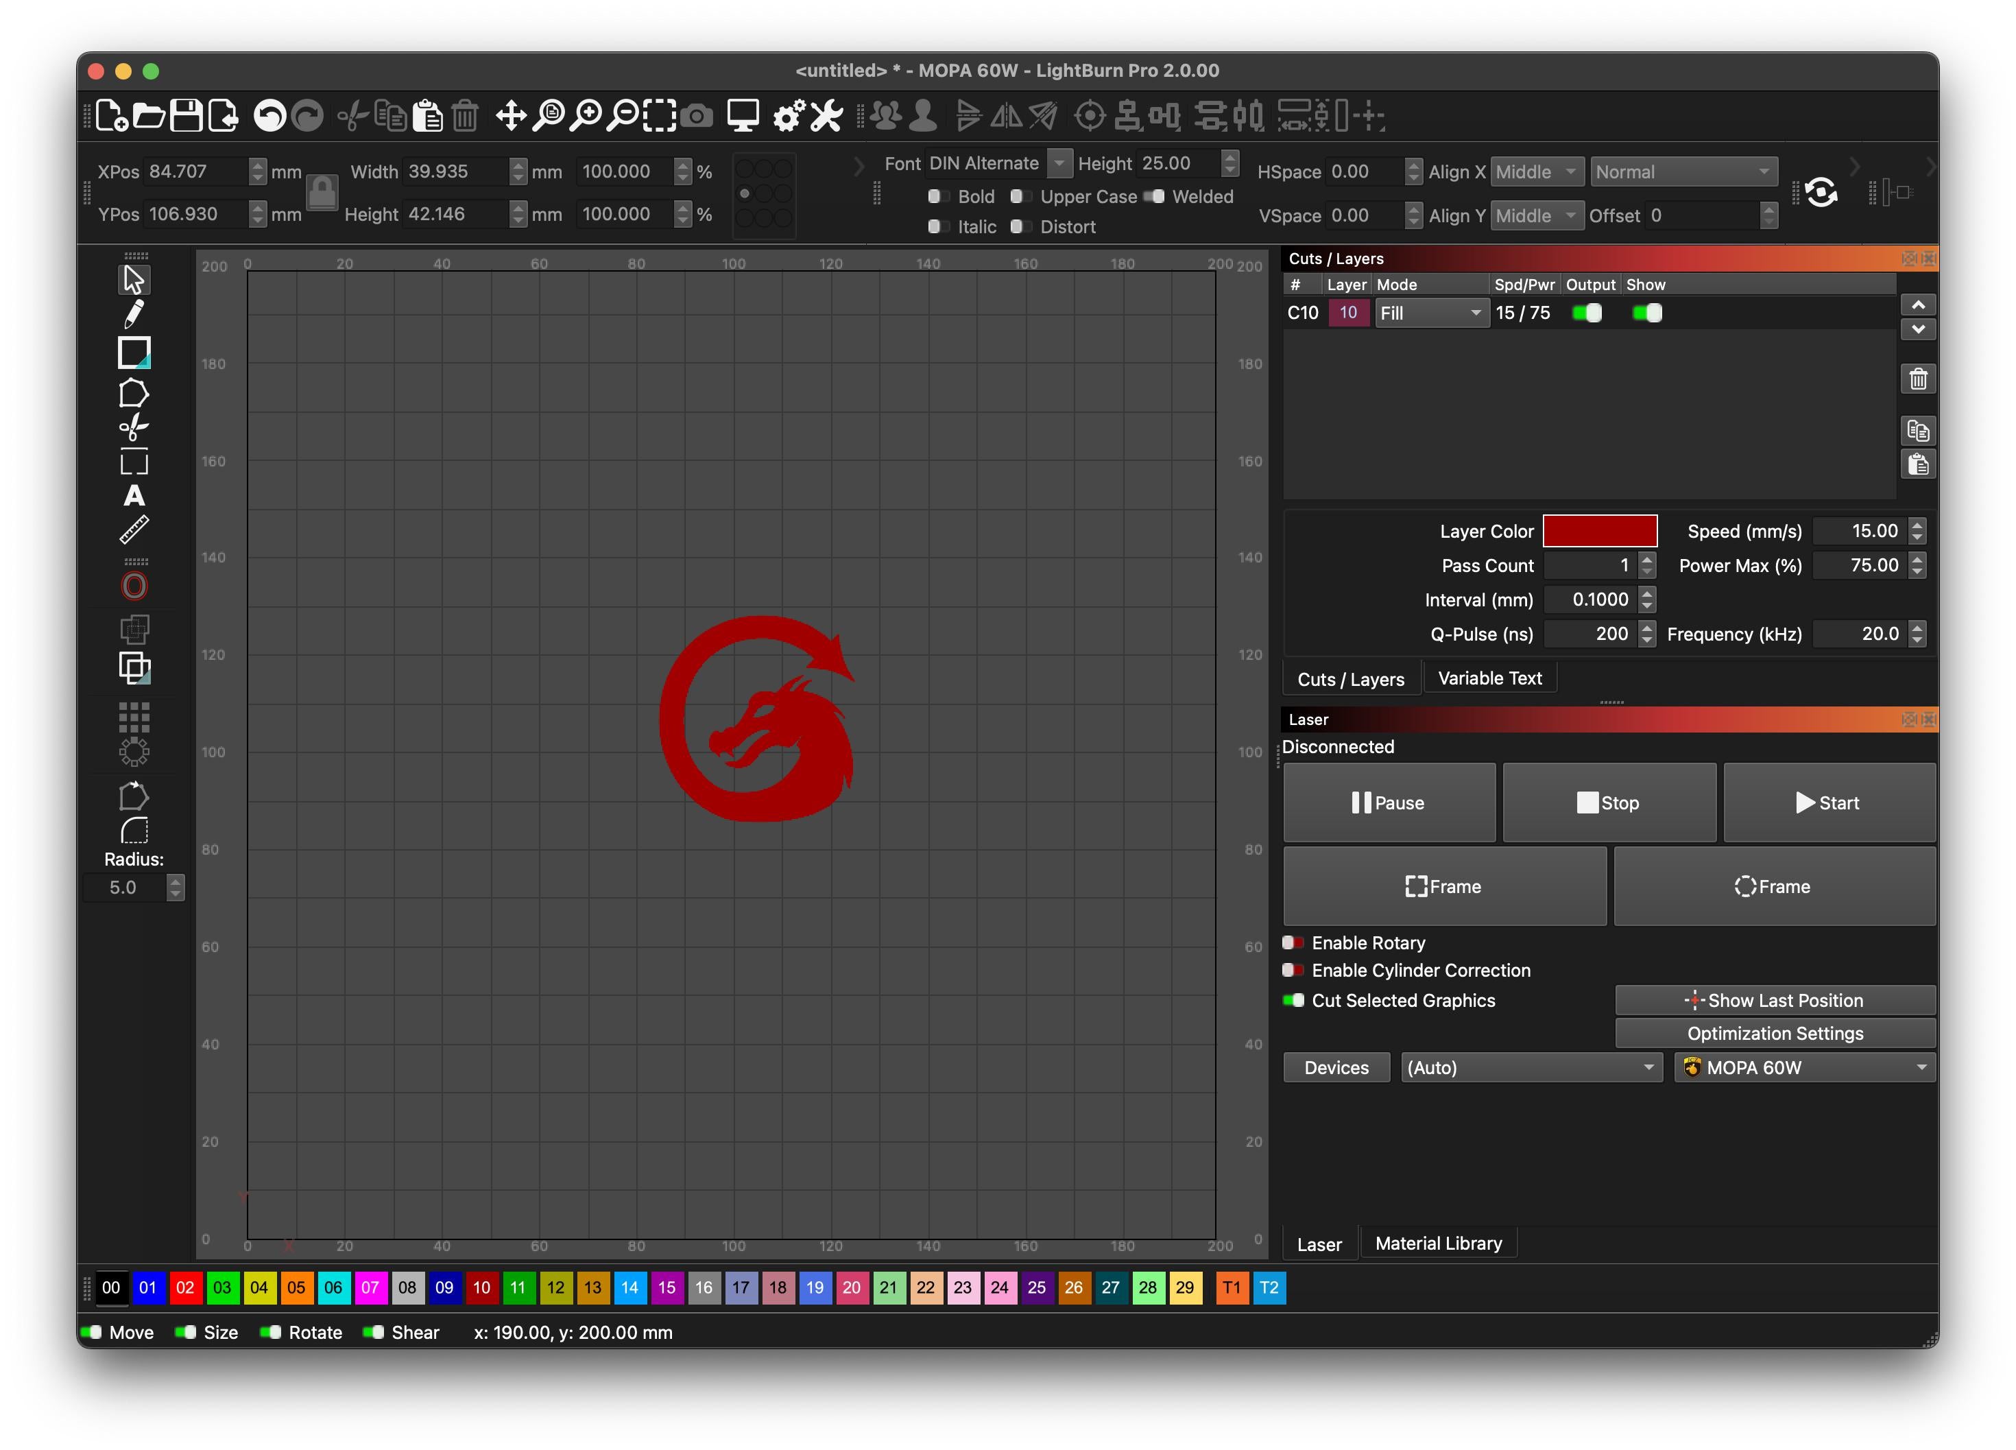The image size is (2016, 1450).
Task: Open the Align Y Middle dropdown
Action: tap(1537, 215)
